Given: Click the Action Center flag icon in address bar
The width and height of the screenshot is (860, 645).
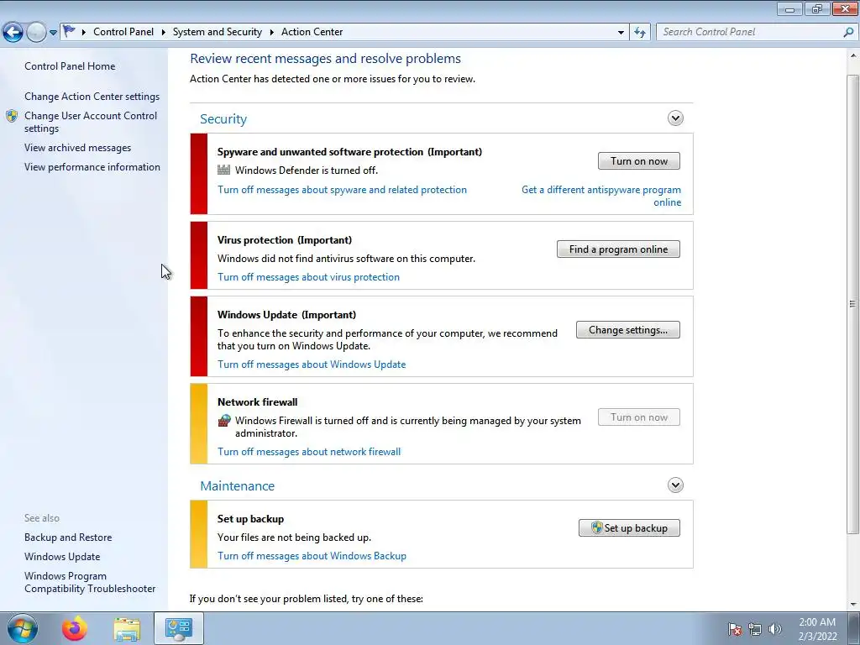Looking at the screenshot, I should click(69, 31).
